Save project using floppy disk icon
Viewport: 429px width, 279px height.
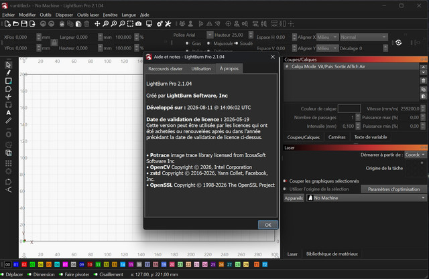(24, 24)
